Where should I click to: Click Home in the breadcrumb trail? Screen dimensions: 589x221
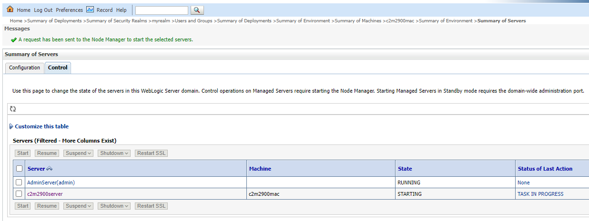tap(16, 21)
